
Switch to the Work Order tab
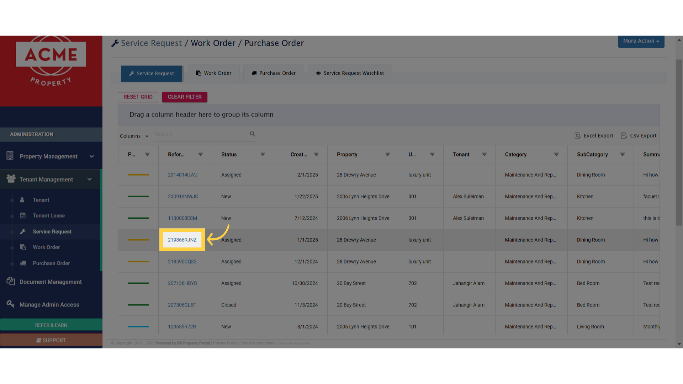click(213, 73)
